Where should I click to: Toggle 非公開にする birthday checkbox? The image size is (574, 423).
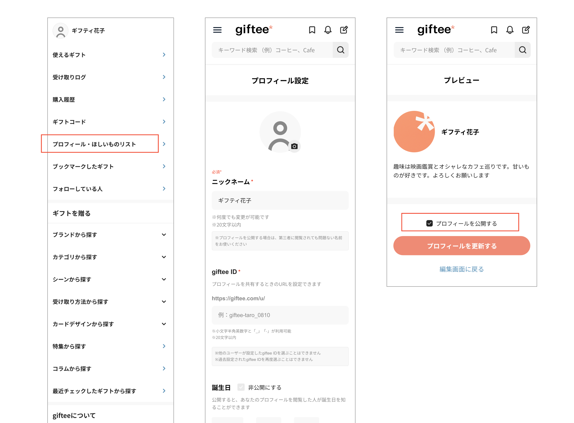241,387
